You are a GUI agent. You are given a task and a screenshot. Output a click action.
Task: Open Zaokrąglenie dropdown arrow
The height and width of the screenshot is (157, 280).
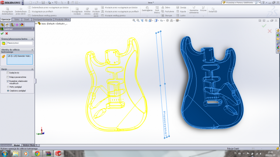pos(147,16)
